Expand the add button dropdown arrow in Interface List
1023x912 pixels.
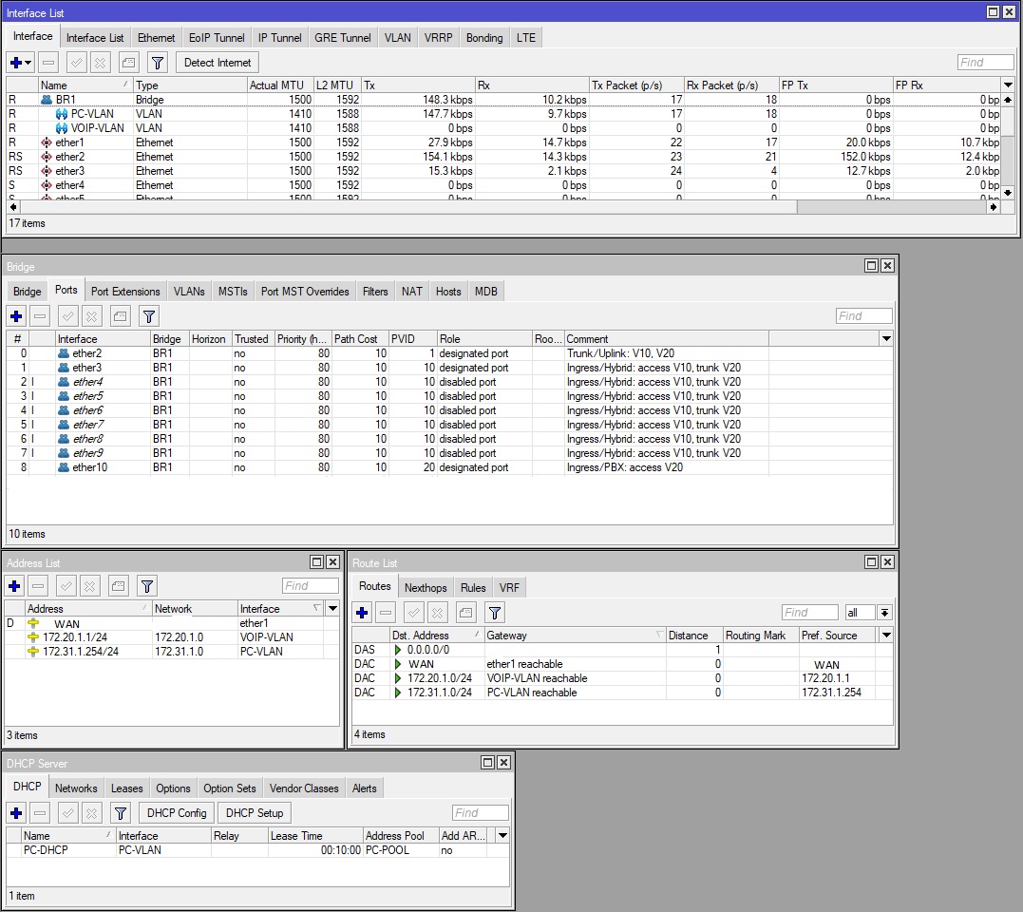[28, 63]
